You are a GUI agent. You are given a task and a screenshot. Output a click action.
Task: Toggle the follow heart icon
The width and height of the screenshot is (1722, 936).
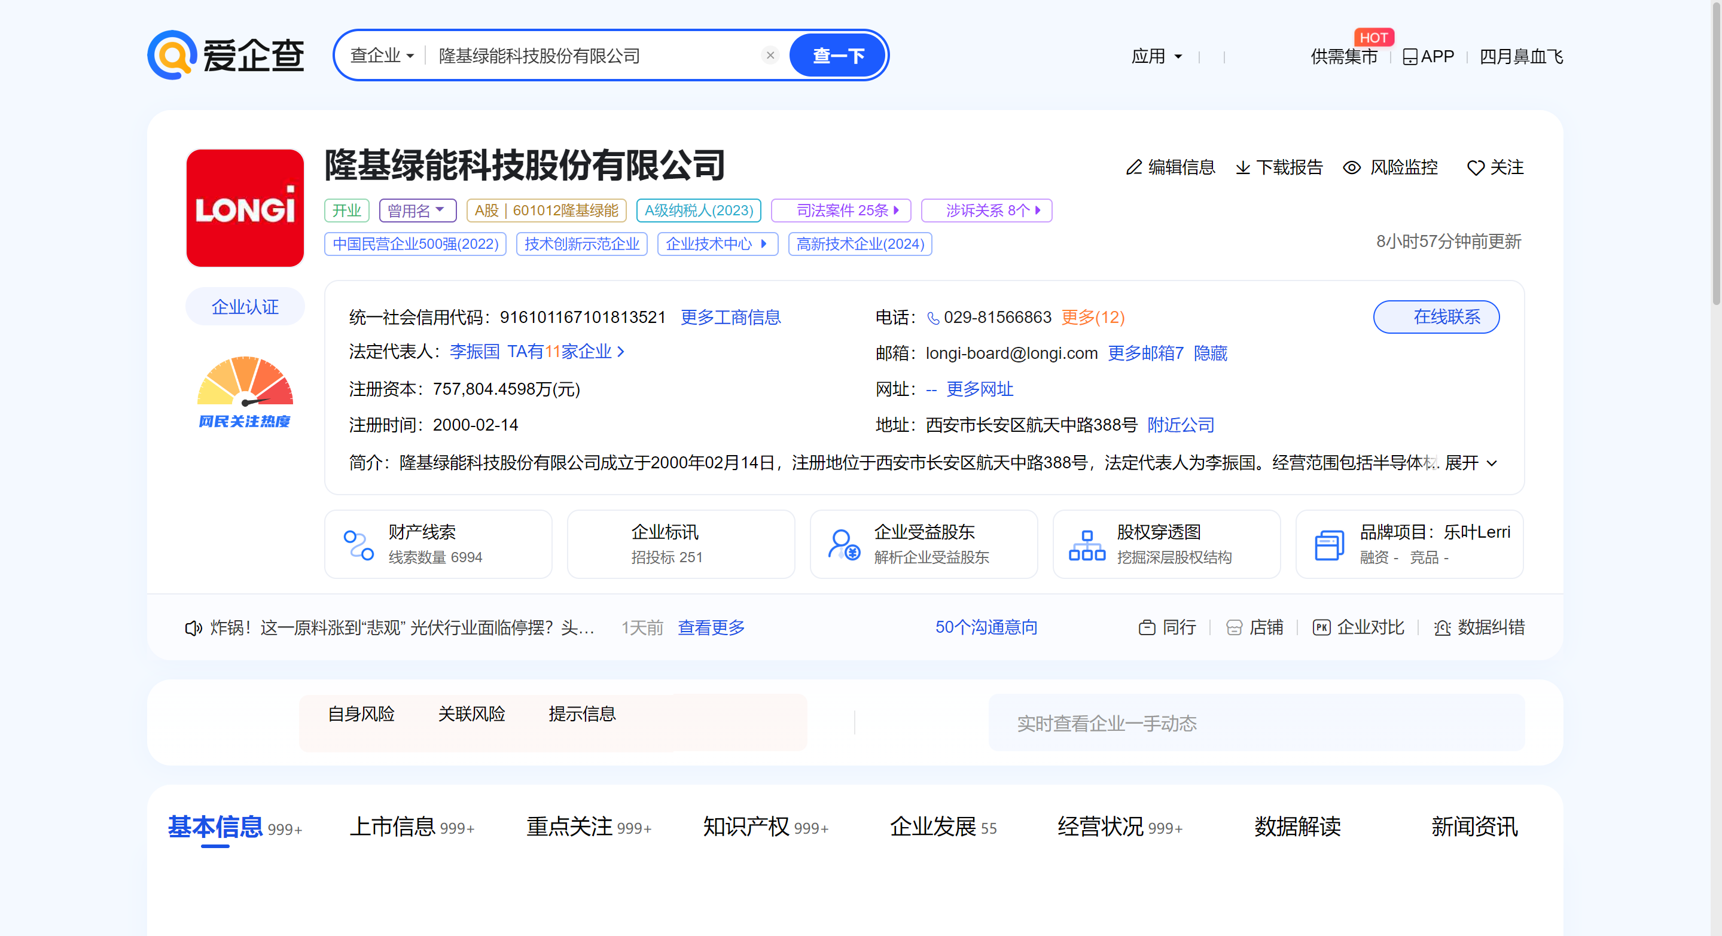(1476, 167)
